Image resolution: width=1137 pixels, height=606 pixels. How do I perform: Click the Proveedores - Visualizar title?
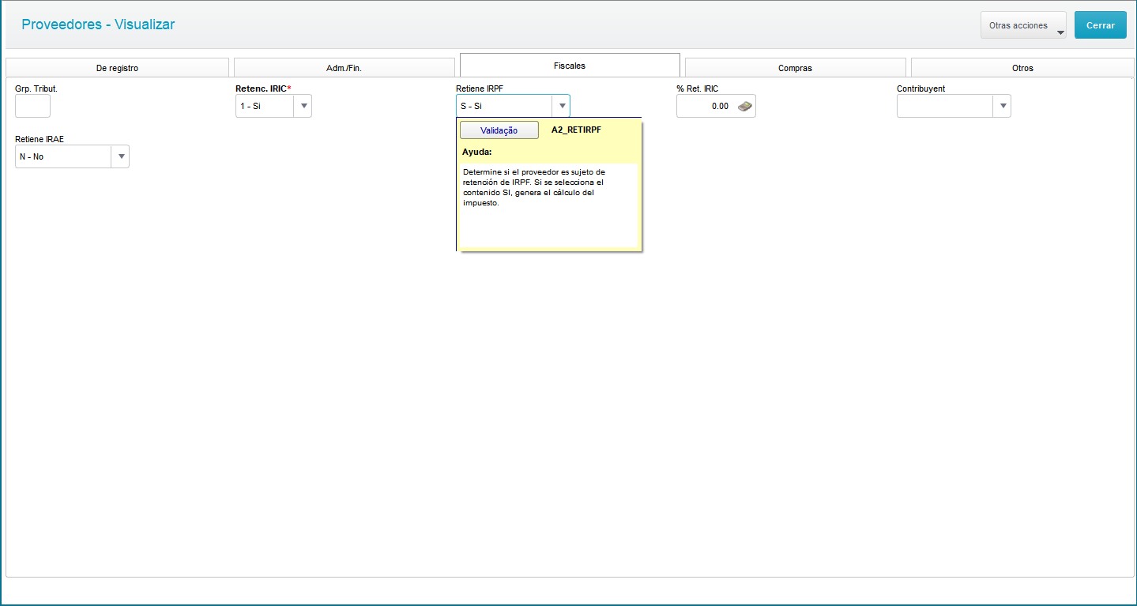(98, 24)
